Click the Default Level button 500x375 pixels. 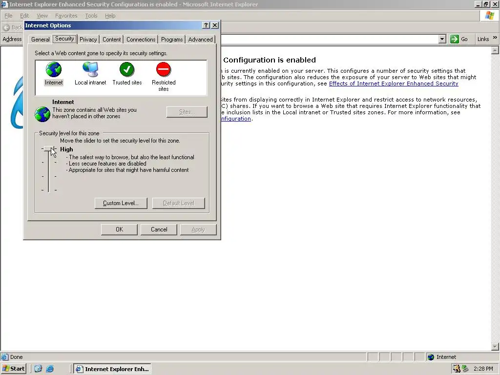(179, 203)
